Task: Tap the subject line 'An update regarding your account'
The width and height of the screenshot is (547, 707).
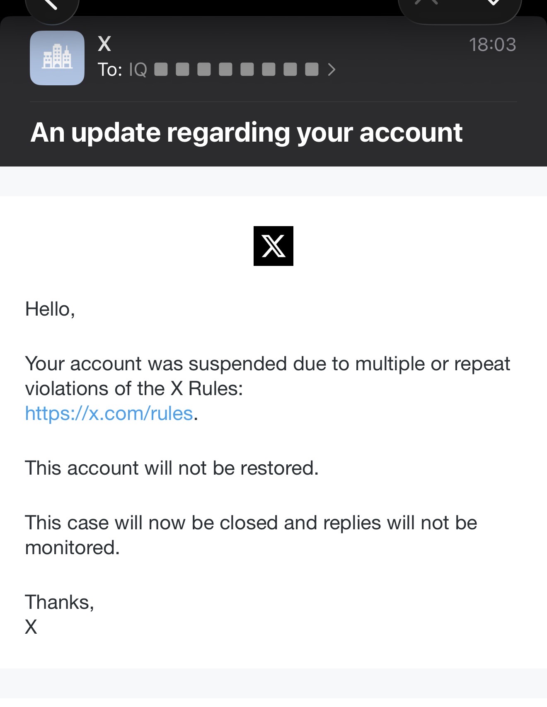Action: pyautogui.click(x=246, y=133)
